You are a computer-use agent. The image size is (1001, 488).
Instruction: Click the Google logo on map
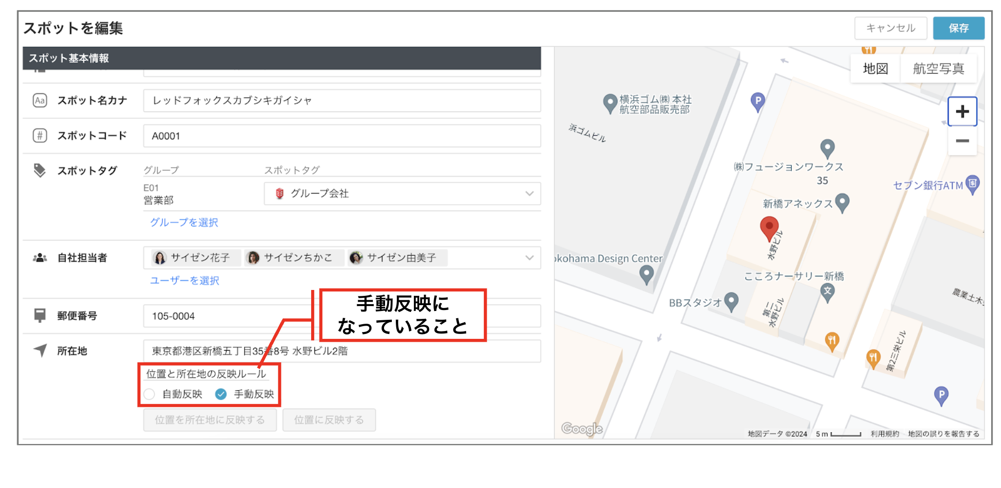click(x=582, y=429)
